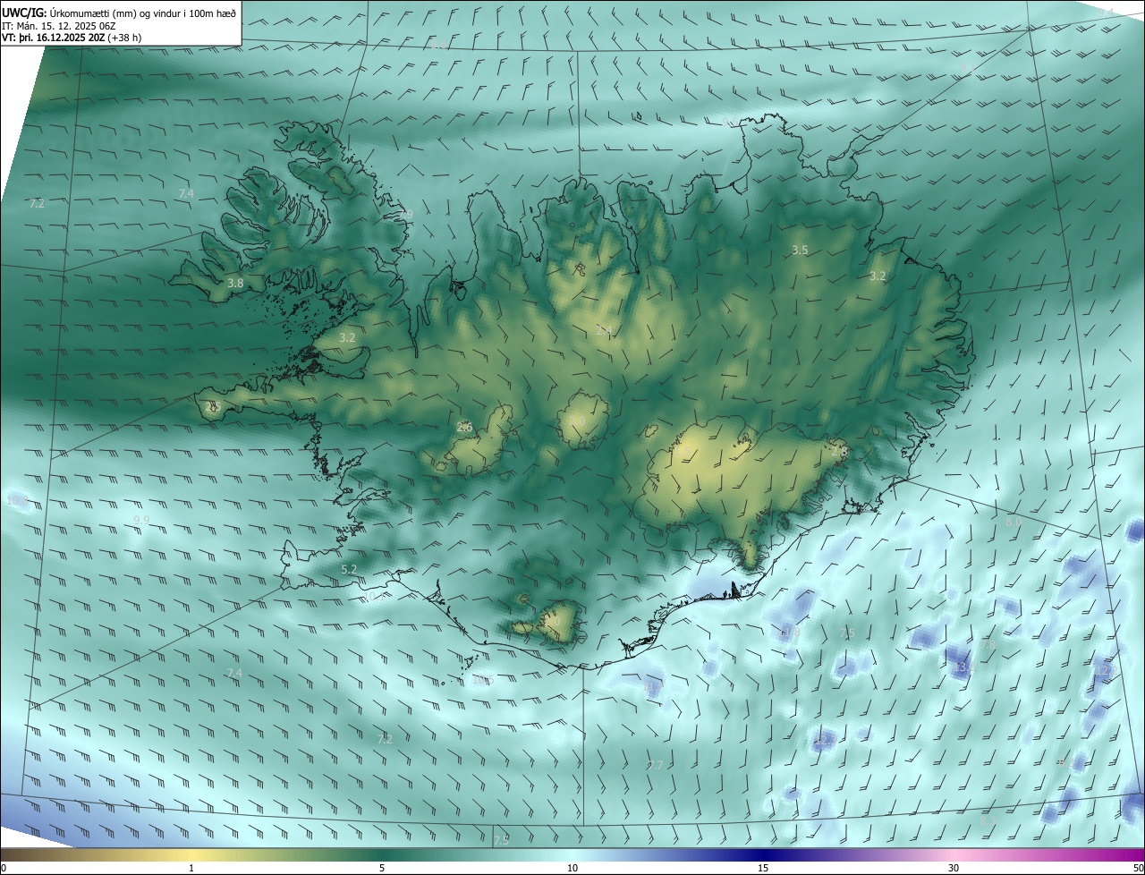Click the 7.9 value label on the map
Image resolution: width=1145 pixels, height=875 pixels.
pyautogui.click(x=406, y=214)
